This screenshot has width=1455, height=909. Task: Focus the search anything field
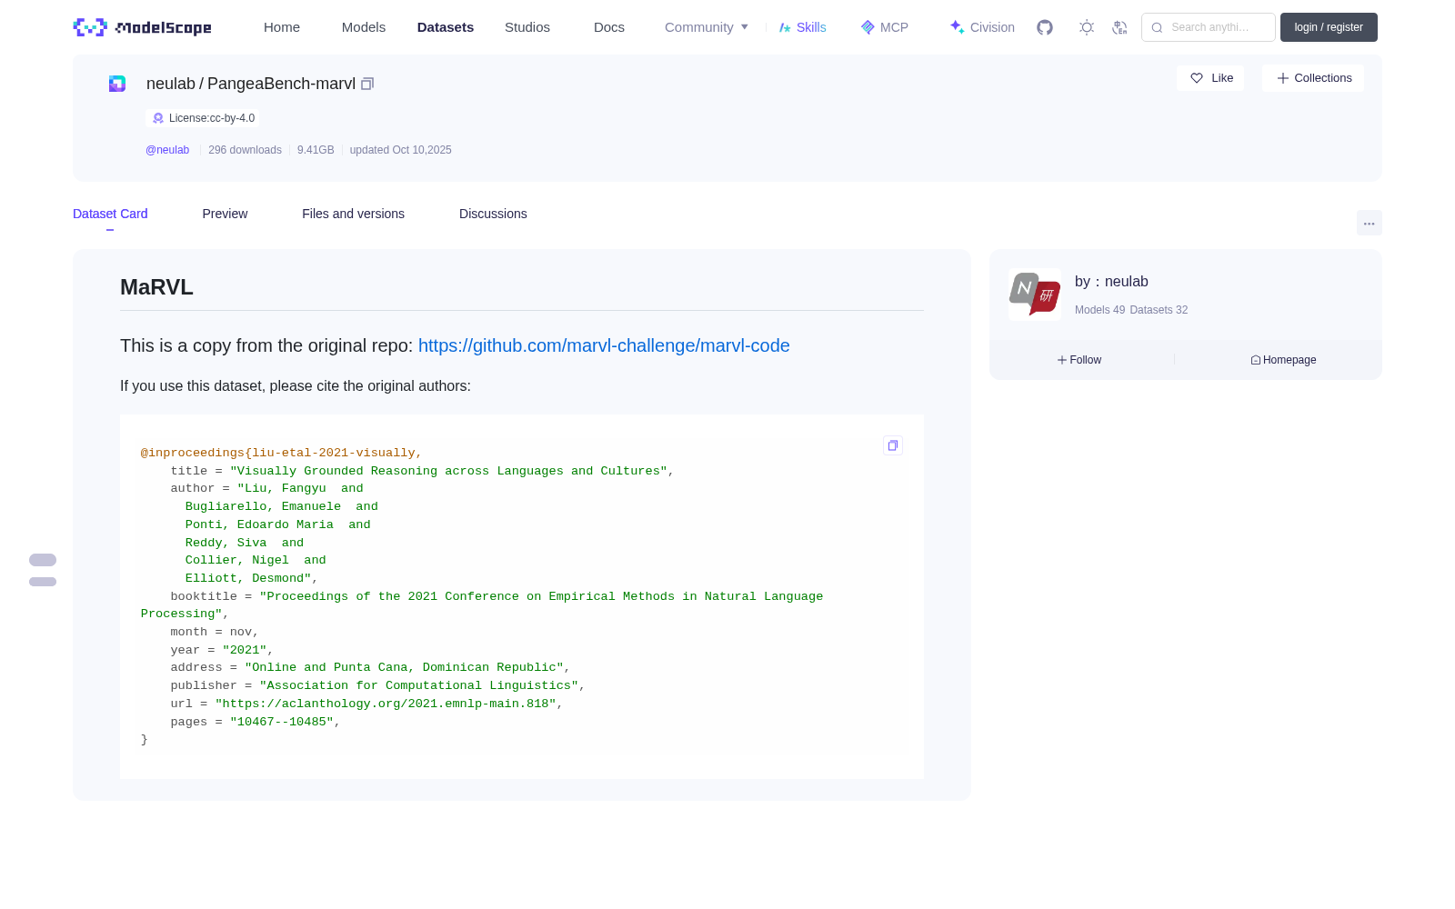point(1209,27)
